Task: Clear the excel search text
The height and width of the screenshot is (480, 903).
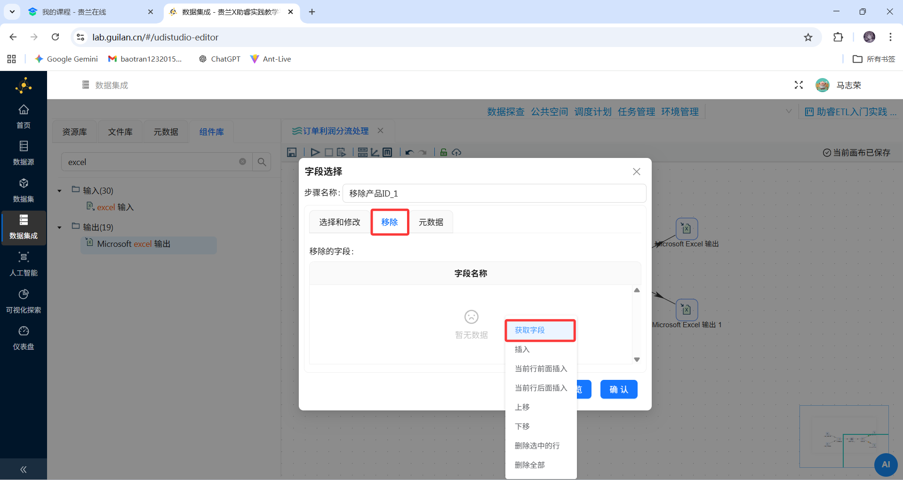Action: point(242,162)
